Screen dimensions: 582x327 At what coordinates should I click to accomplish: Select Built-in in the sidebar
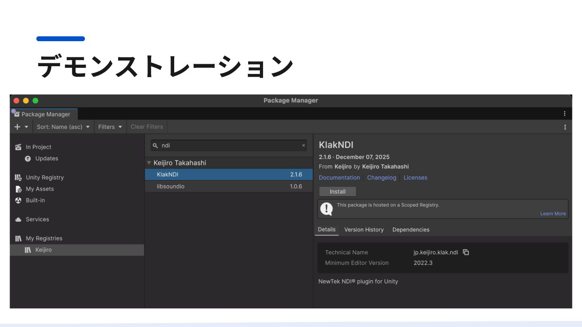coord(35,200)
